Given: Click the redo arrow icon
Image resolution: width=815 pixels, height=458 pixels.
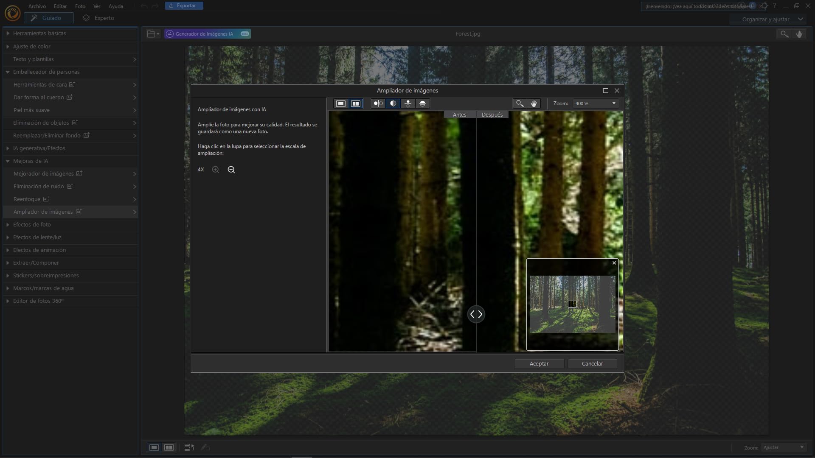Looking at the screenshot, I should point(155,6).
